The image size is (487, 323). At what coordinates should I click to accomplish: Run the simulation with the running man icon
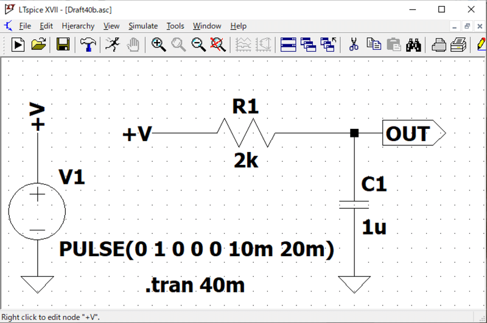[113, 45]
